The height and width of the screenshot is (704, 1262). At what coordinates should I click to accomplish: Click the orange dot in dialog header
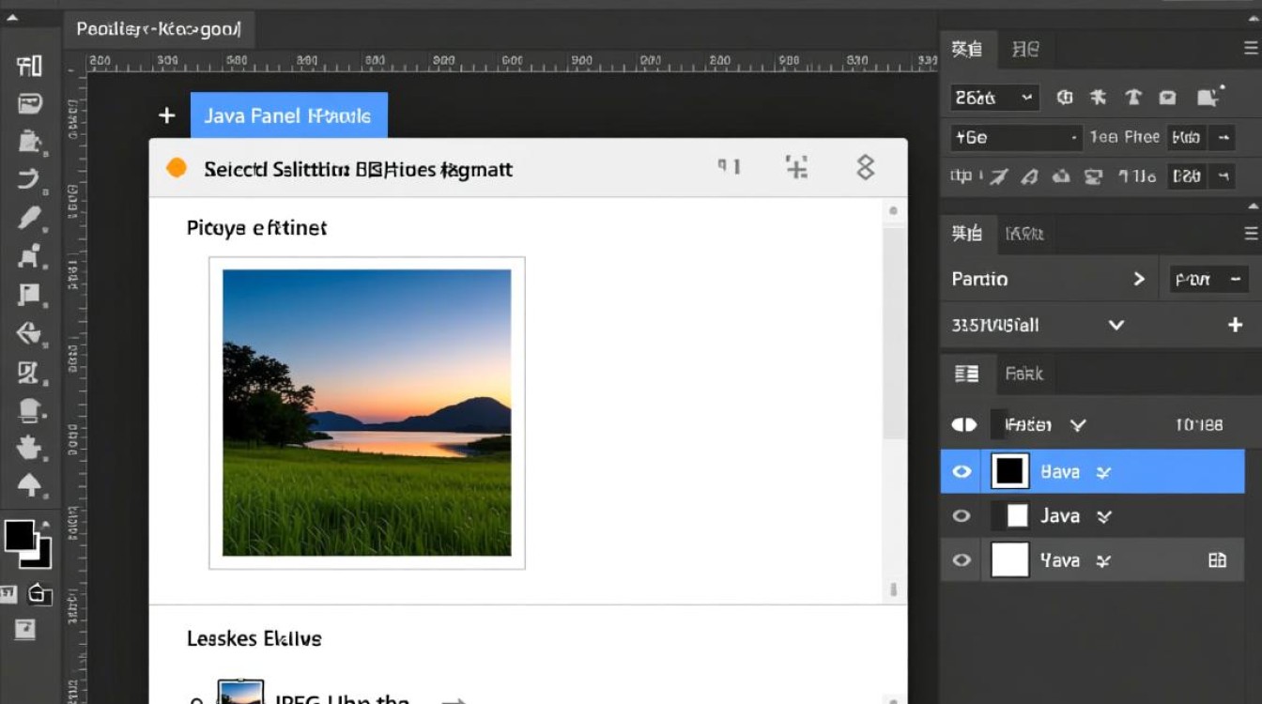pos(176,168)
